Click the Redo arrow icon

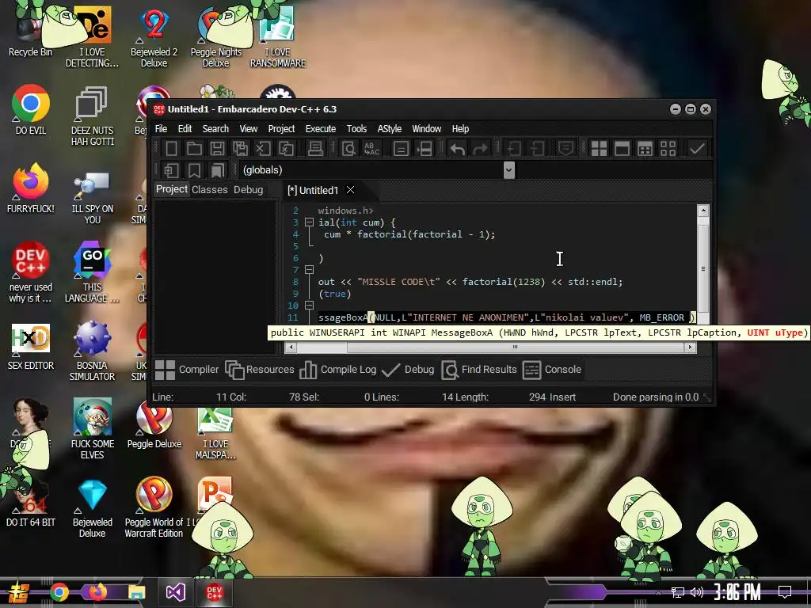(x=481, y=149)
